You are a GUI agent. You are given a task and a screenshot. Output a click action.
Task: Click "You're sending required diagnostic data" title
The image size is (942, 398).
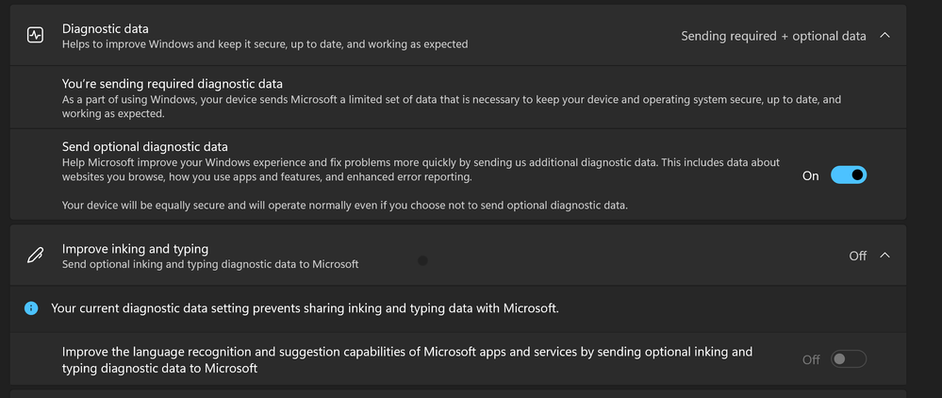tap(172, 84)
